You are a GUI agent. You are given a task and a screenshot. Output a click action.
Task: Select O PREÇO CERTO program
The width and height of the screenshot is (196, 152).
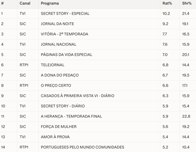coord(56,86)
